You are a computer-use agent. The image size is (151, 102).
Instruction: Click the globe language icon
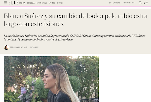[x=144, y=3]
